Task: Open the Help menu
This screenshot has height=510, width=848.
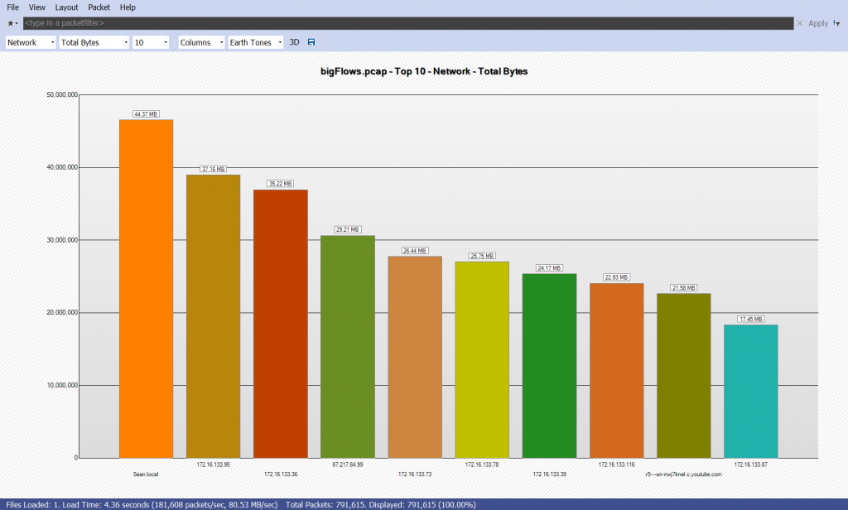Action: click(x=128, y=7)
